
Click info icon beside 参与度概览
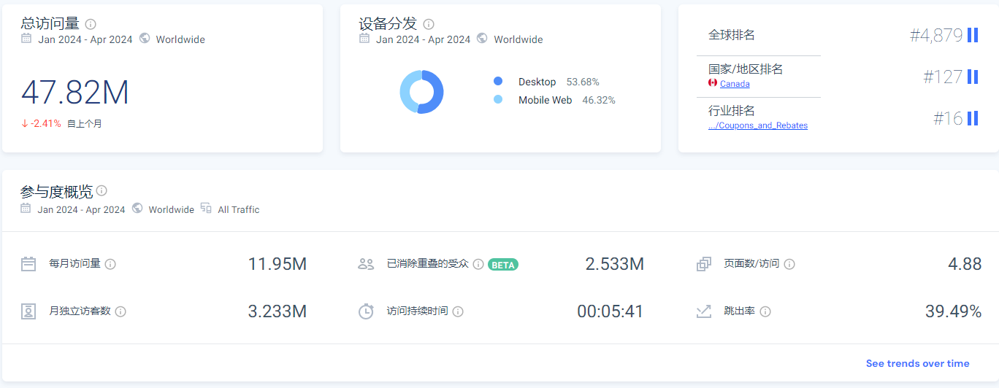[x=102, y=190]
